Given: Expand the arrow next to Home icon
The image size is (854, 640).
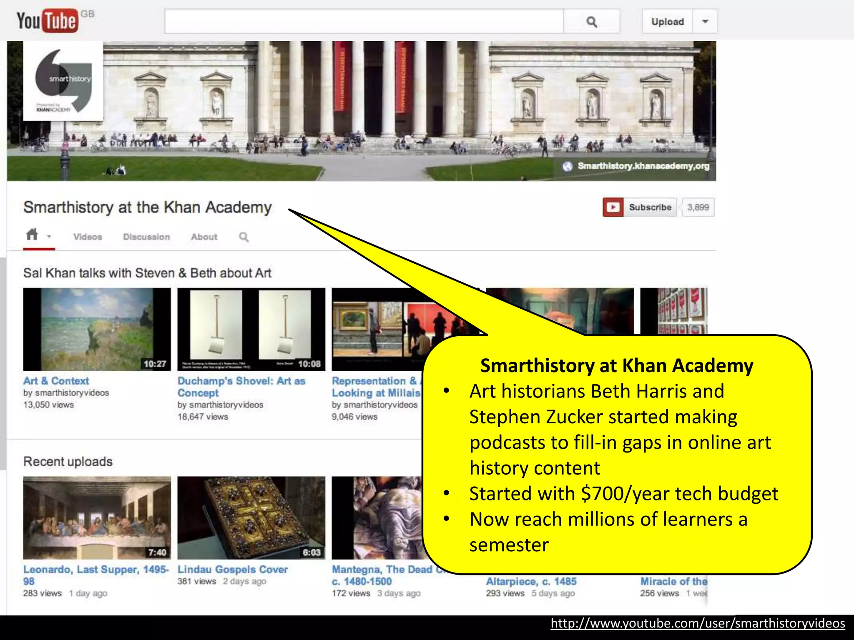Looking at the screenshot, I should coord(49,237).
